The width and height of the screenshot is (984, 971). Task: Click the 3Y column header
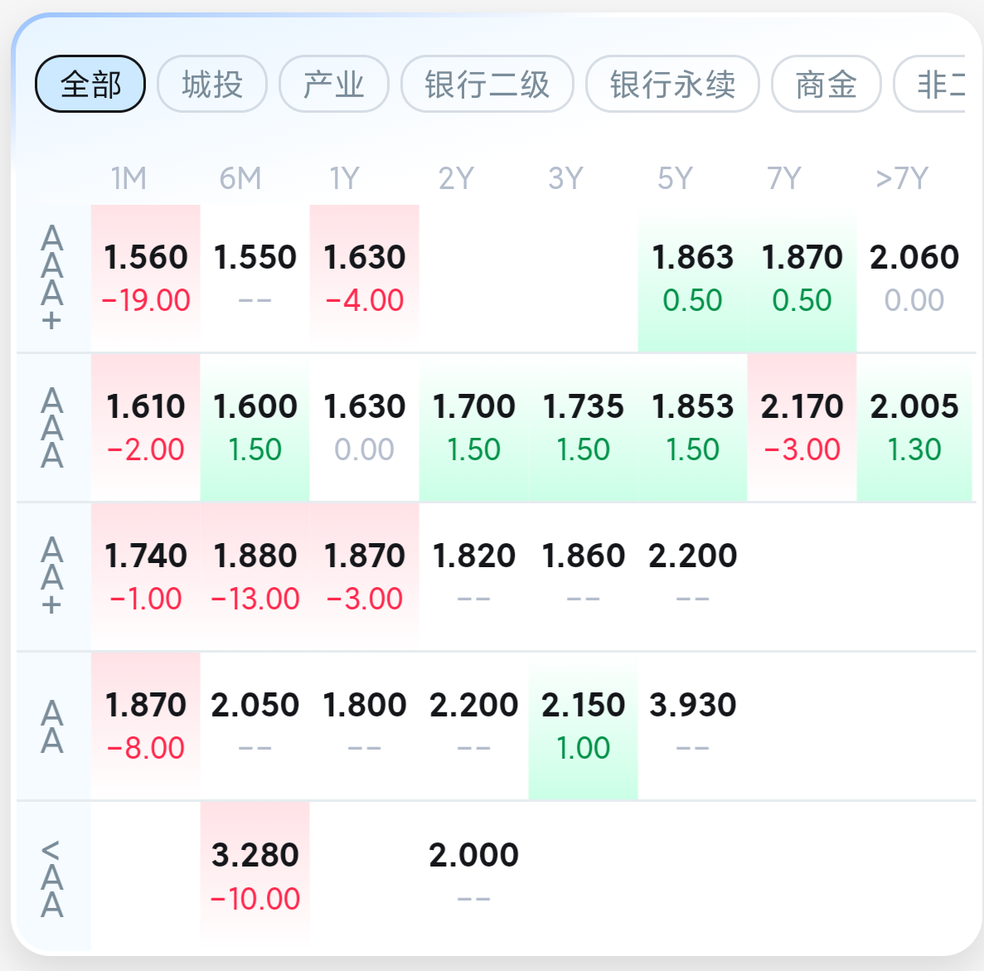[x=565, y=178]
